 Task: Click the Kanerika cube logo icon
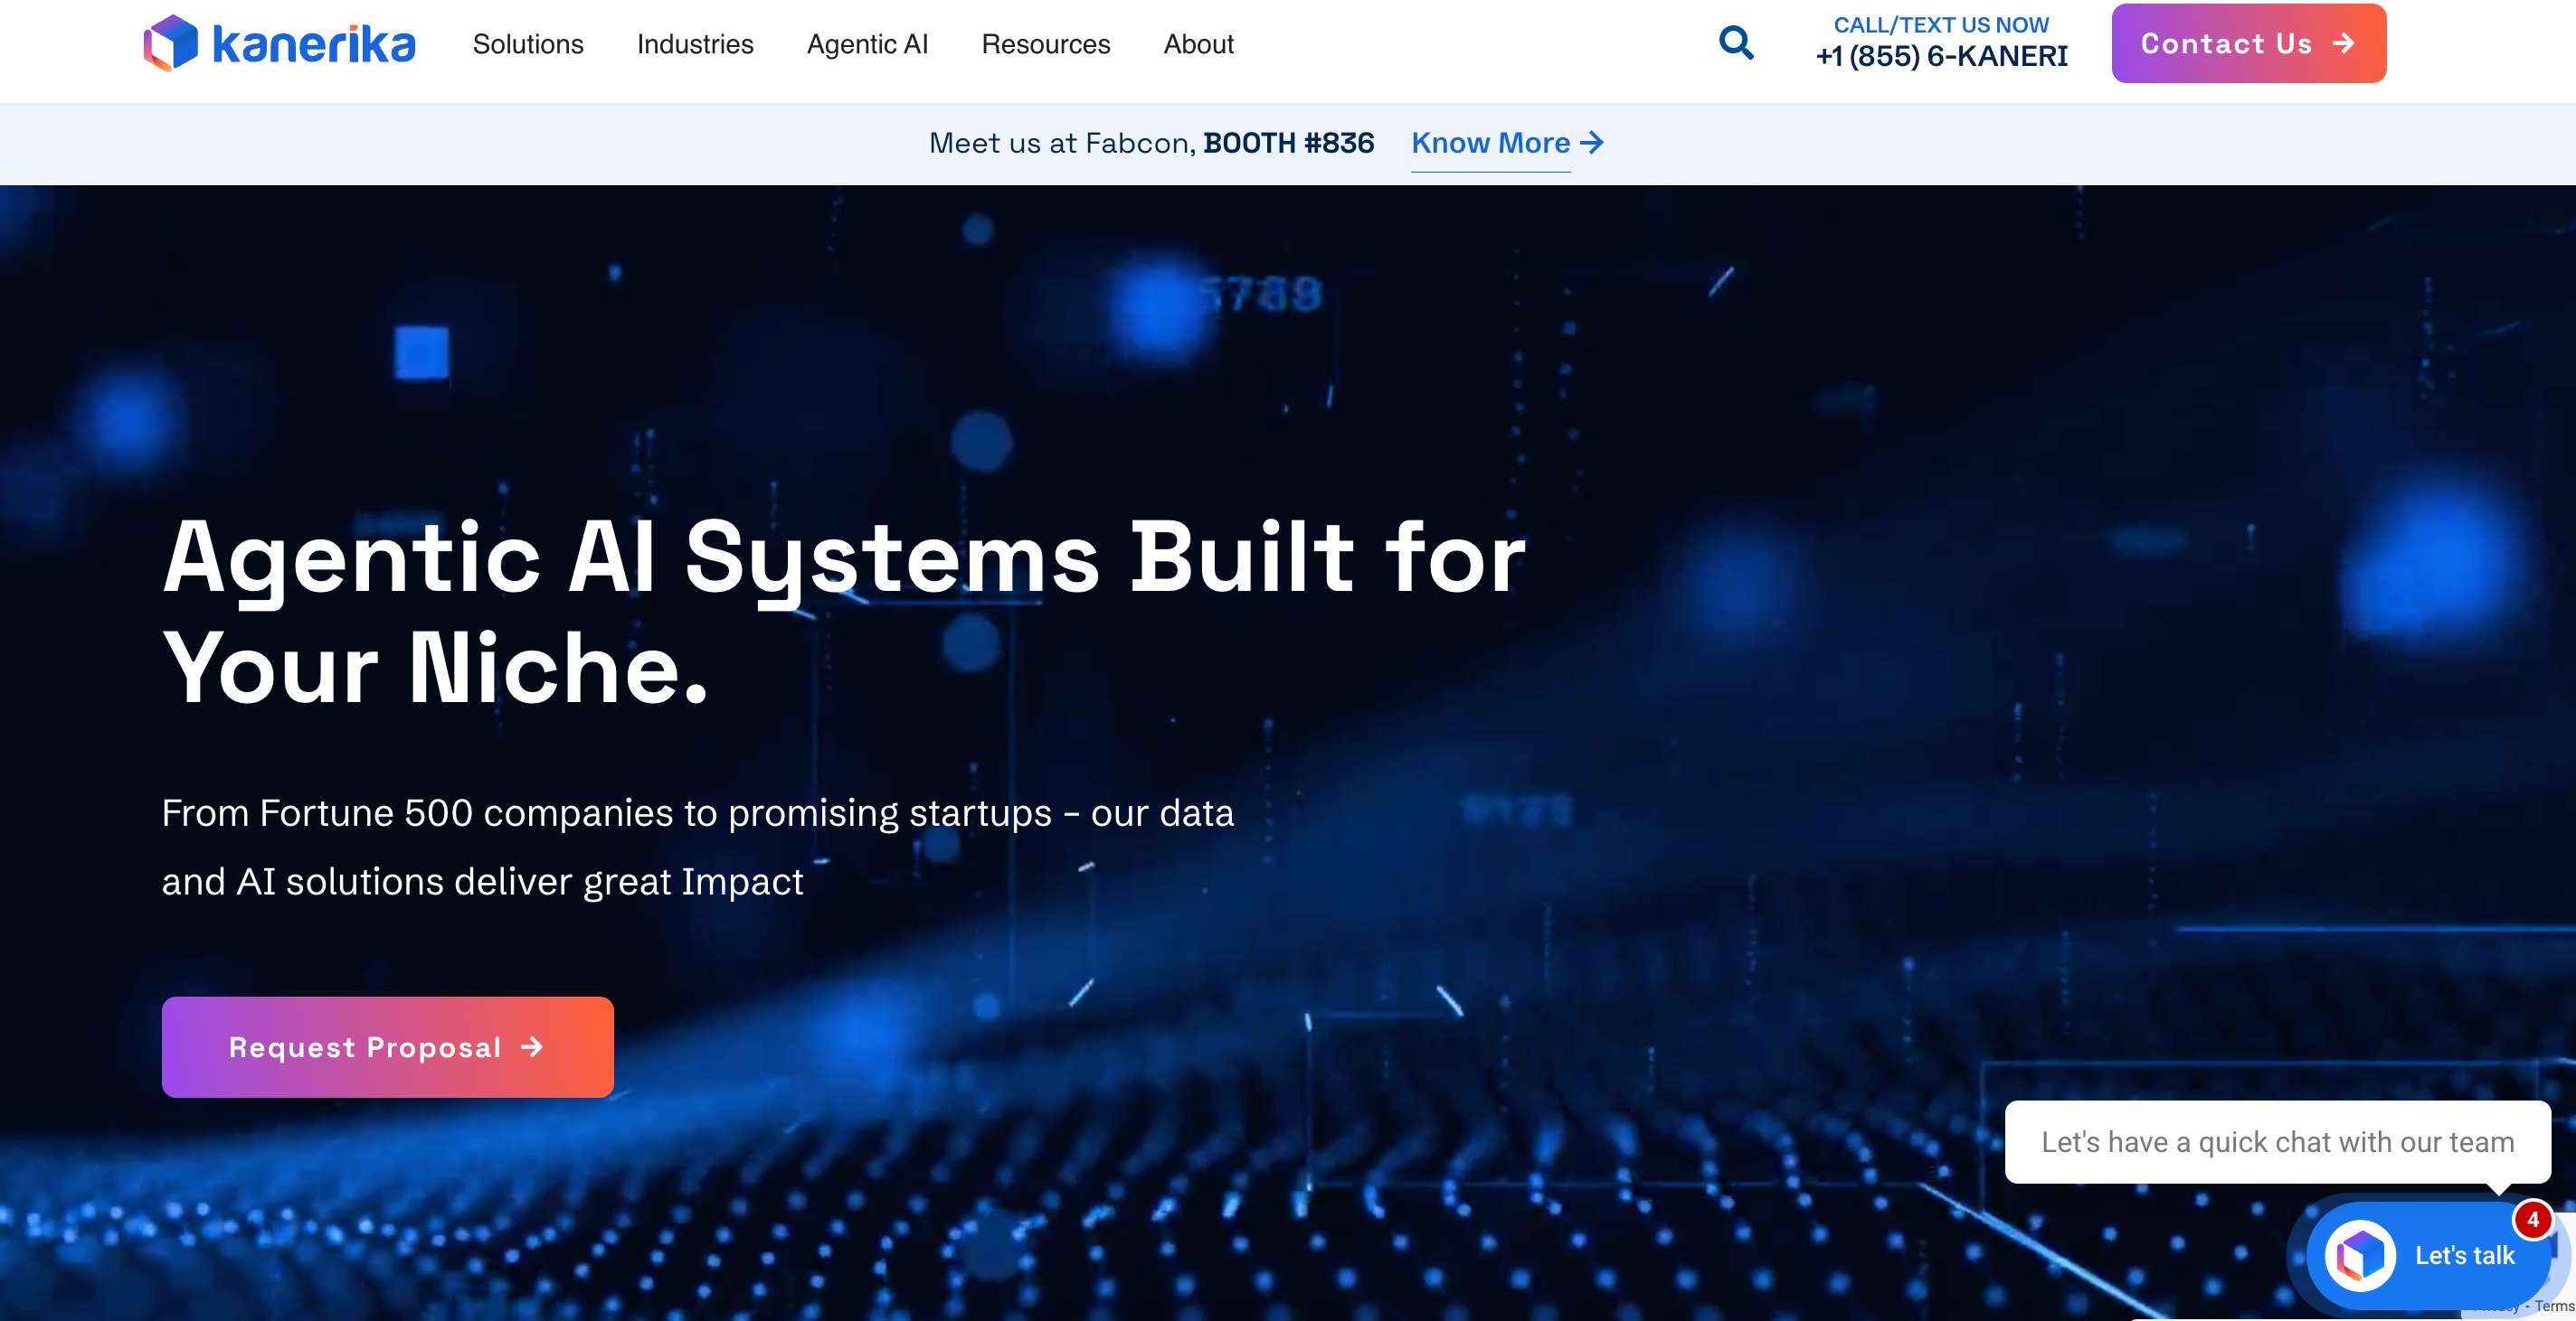171,43
